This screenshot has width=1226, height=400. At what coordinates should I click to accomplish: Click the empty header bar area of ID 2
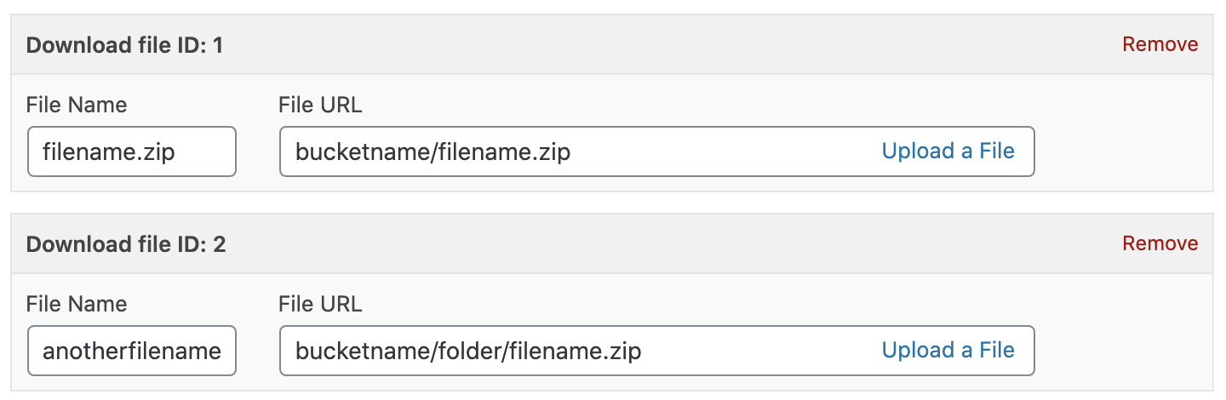tap(664, 244)
